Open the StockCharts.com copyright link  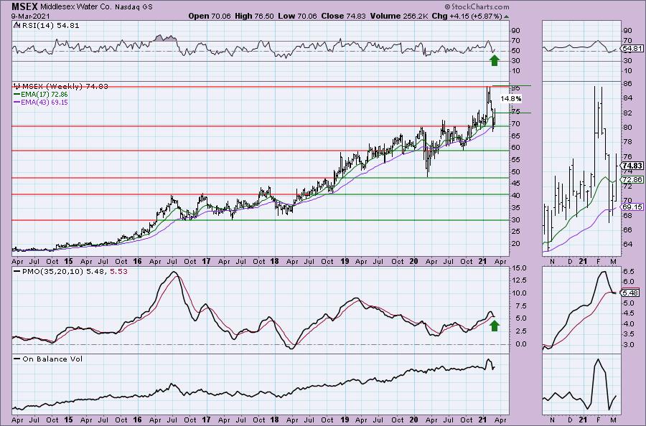[x=477, y=6]
